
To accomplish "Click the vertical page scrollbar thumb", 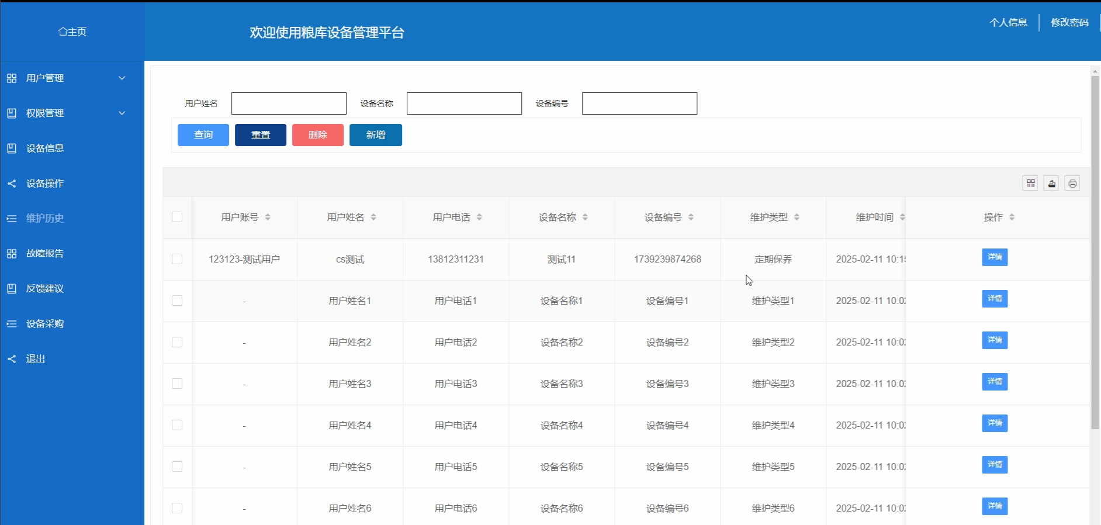I will coord(1095,253).
